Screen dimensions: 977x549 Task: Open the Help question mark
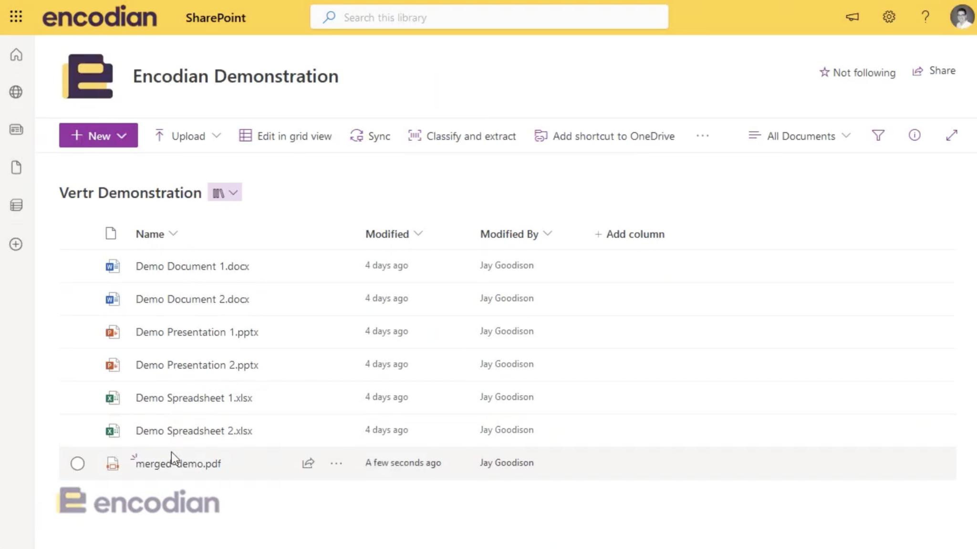point(925,17)
